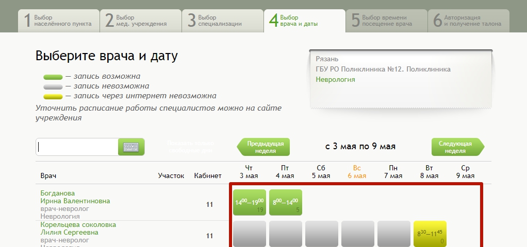527x247 pixels.
Task: Click Рязань in the info card
Action: pyautogui.click(x=327, y=59)
